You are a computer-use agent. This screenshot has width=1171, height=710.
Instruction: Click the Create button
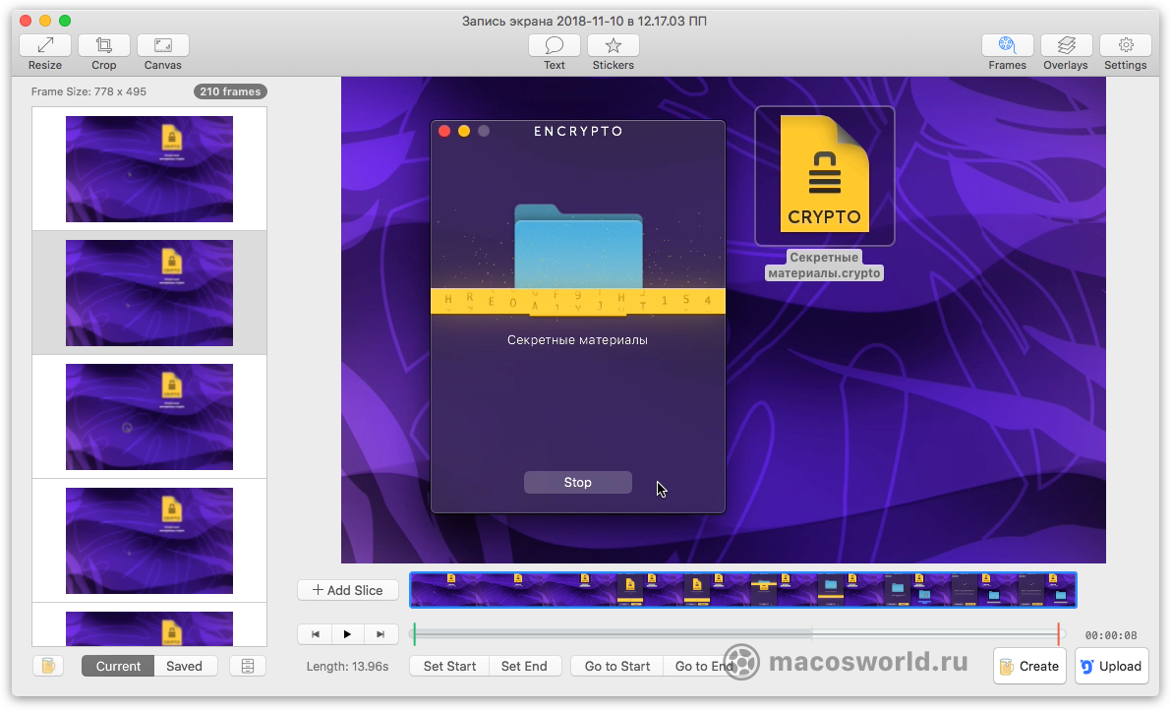pyautogui.click(x=1029, y=666)
